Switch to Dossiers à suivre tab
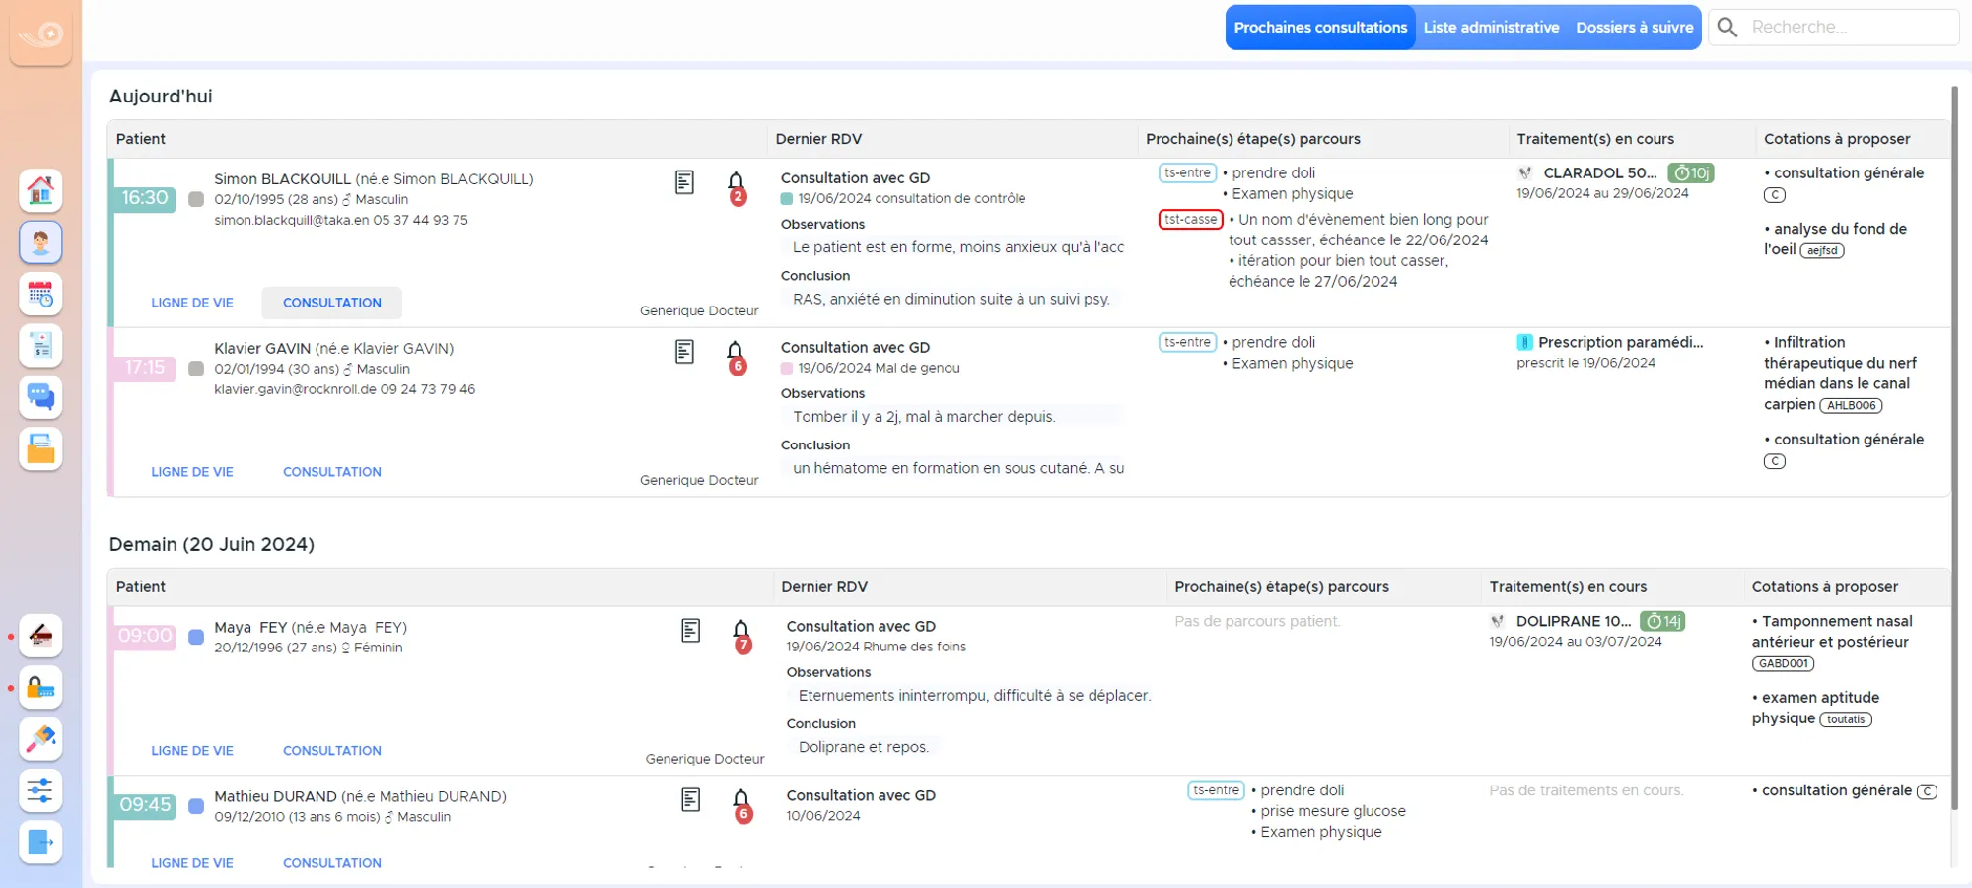 1634,28
